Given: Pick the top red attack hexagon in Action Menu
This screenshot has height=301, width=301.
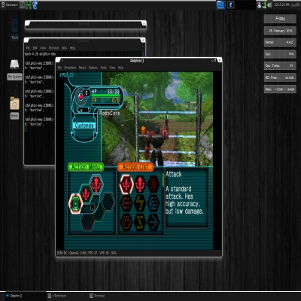Looking at the screenshot, I should pyautogui.click(x=96, y=184).
